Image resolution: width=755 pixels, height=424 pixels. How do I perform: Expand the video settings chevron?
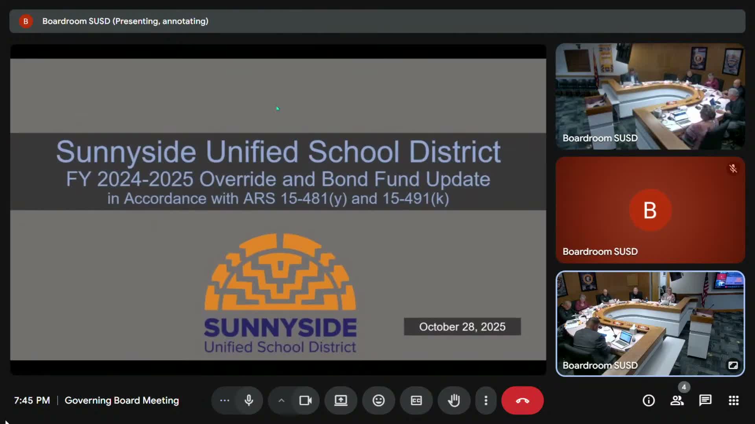click(x=281, y=400)
